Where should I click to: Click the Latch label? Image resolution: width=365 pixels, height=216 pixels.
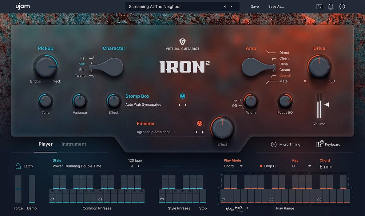pos(28,166)
